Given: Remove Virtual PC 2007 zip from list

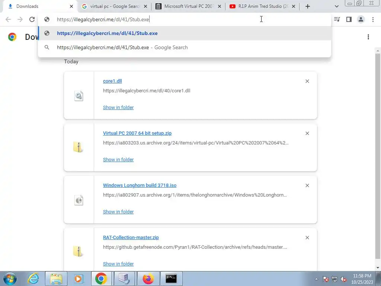Looking at the screenshot, I should (307, 133).
